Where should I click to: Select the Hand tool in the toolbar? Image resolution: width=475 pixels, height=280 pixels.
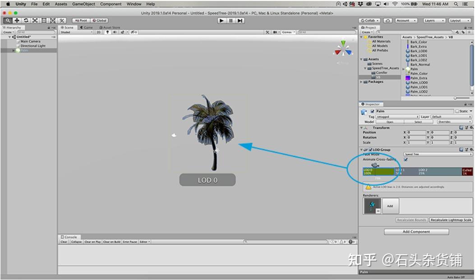pyautogui.click(x=8, y=20)
